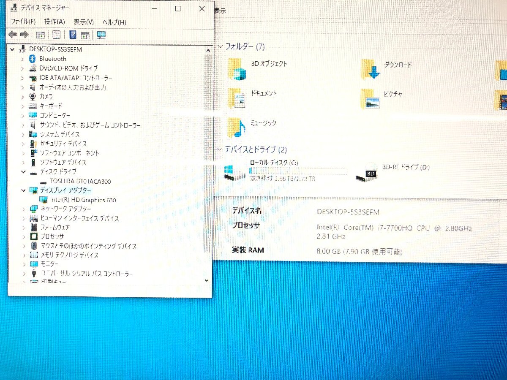Image resolution: width=507 pixels, height=380 pixels.
Task: Collapse the デバイスとドライブ (2) group chevron
Action: click(219, 149)
